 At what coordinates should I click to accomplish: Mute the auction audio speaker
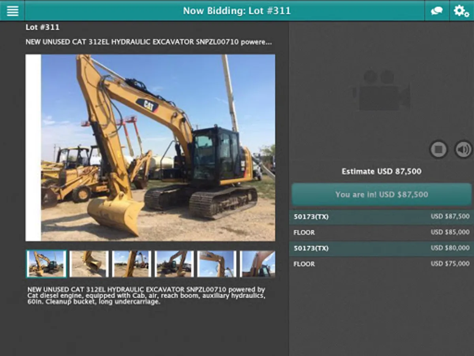pyautogui.click(x=463, y=150)
